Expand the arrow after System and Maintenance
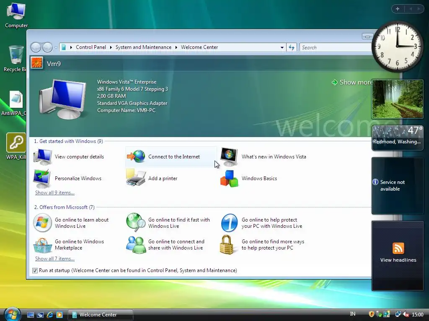The image size is (429, 321). click(176, 48)
